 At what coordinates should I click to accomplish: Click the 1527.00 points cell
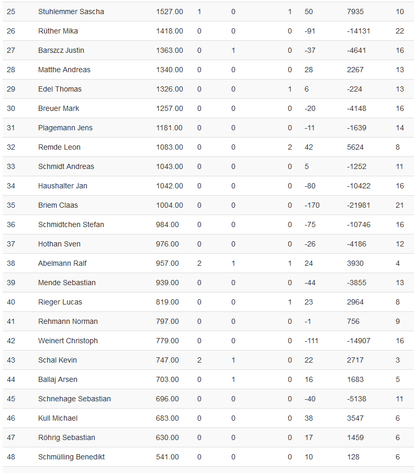click(169, 12)
